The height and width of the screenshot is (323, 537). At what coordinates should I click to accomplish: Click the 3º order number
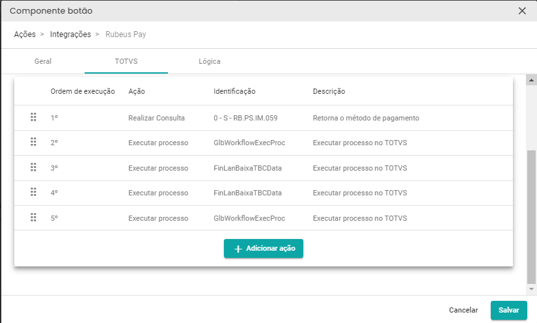54,168
